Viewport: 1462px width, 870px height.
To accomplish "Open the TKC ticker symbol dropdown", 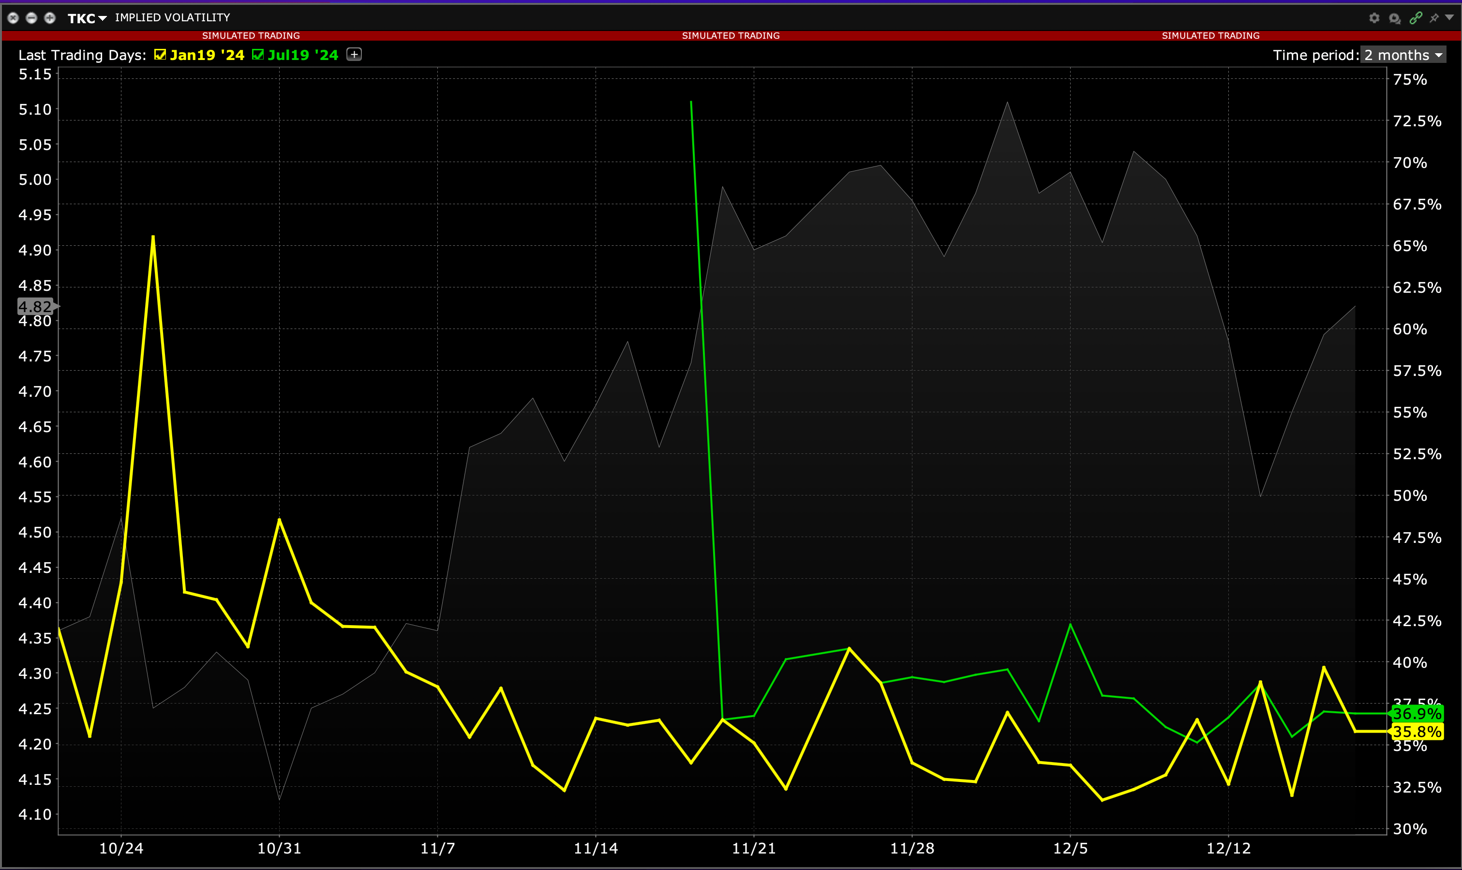I will (87, 18).
